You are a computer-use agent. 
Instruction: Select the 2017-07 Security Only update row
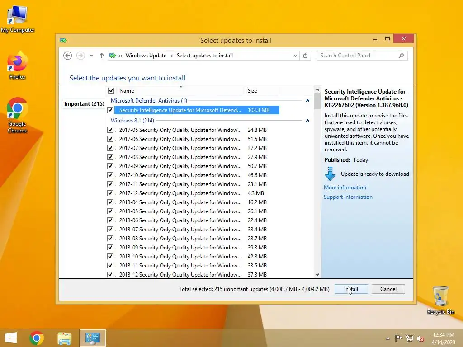point(193,148)
